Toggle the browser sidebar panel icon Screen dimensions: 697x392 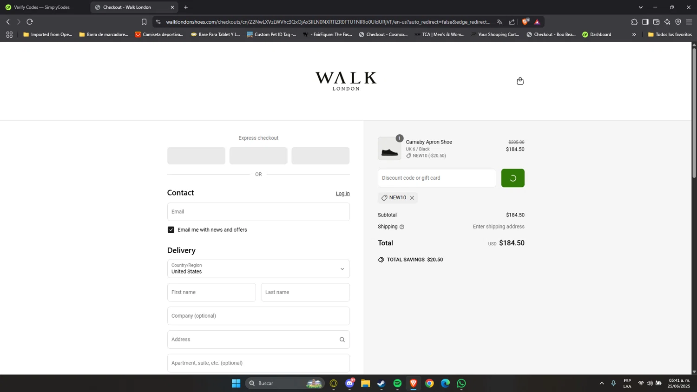tap(645, 22)
